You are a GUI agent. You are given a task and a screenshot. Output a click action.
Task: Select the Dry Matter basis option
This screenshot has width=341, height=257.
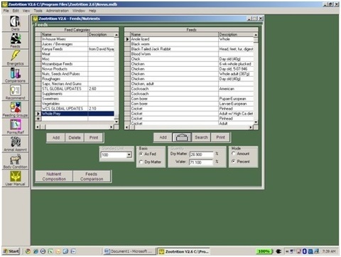point(141,162)
